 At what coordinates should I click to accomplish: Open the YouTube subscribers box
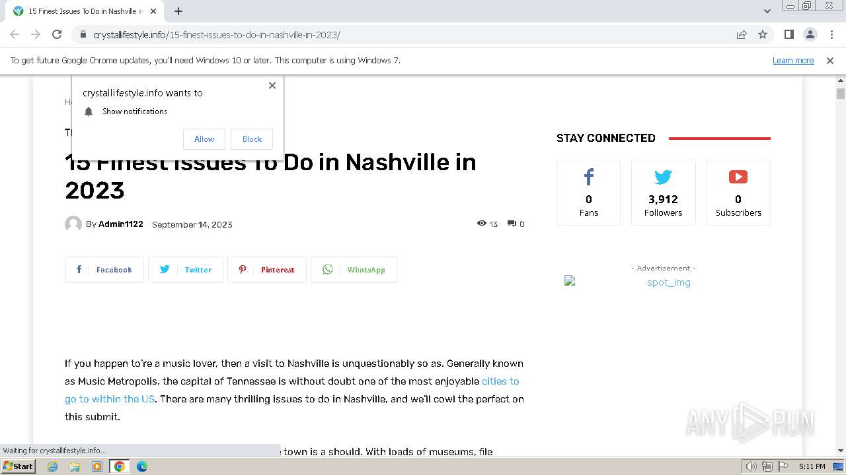pyautogui.click(x=738, y=192)
